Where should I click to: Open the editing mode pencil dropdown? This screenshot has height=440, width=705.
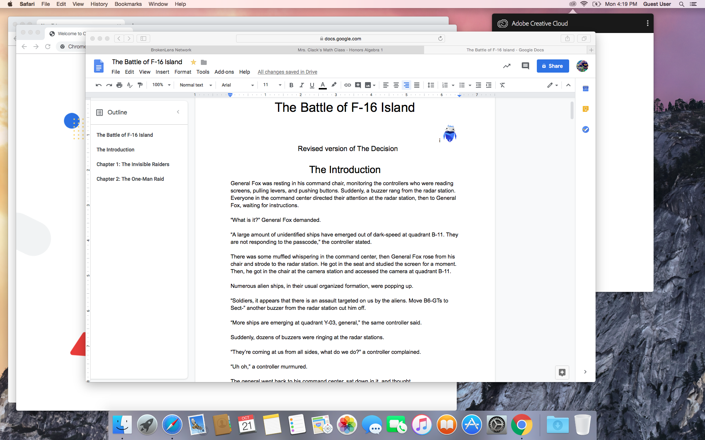pyautogui.click(x=553, y=85)
